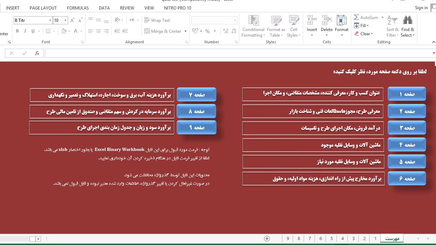The width and height of the screenshot is (436, 245).
Task: Click the Conditional Formatting icon
Action: [253, 21]
